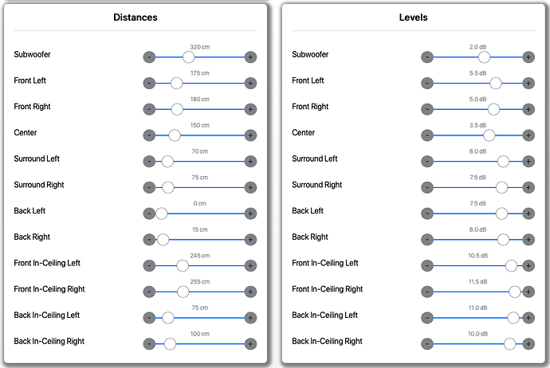Decrease Front In-Ceiling Right level minus button
This screenshot has height=368, width=550.
click(x=427, y=292)
